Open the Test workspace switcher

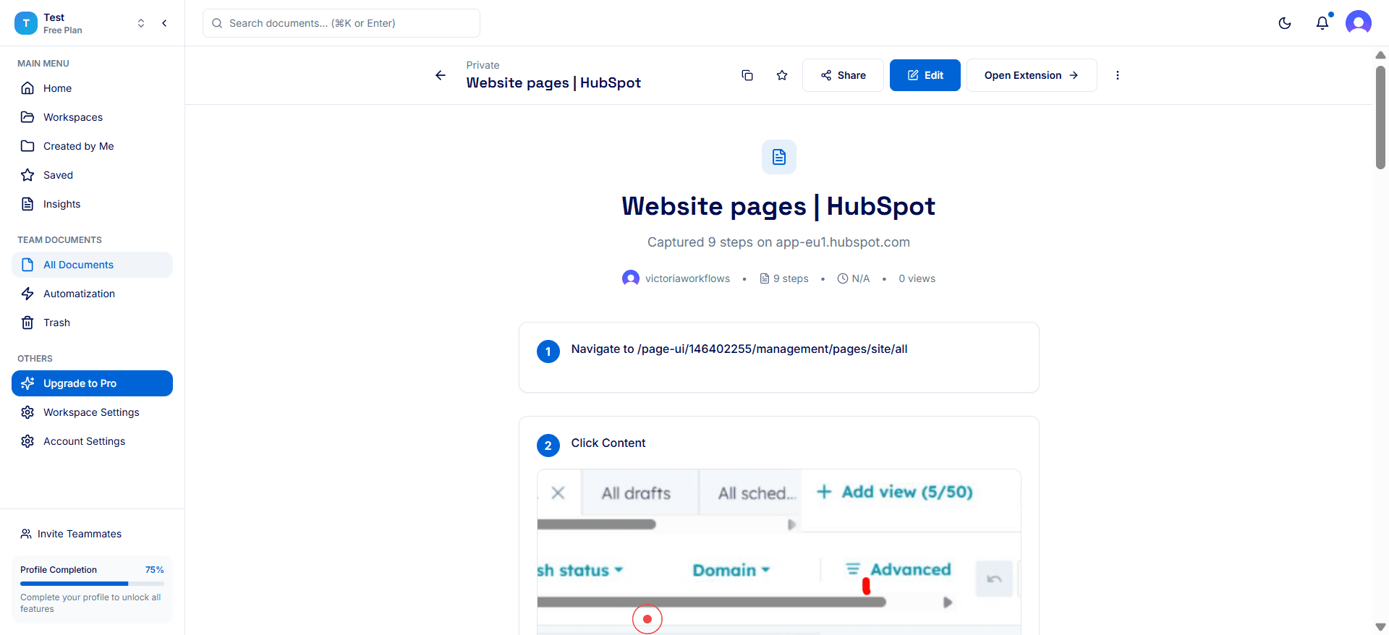pyautogui.click(x=141, y=23)
